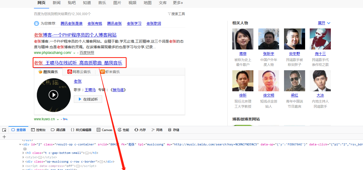This screenshot has width=363, height=170.
Task: Switch to the 新闻 search category
Action: [x=57, y=3]
